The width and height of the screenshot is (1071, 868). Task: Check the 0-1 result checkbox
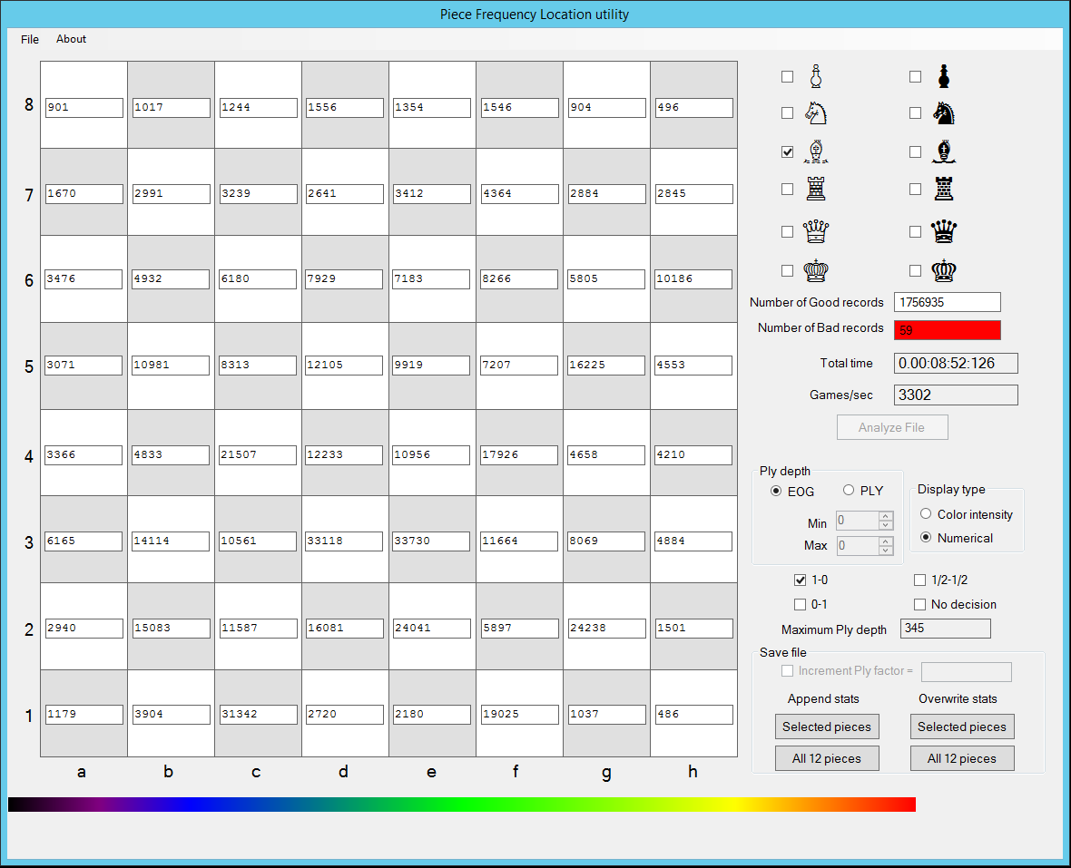tap(800, 605)
